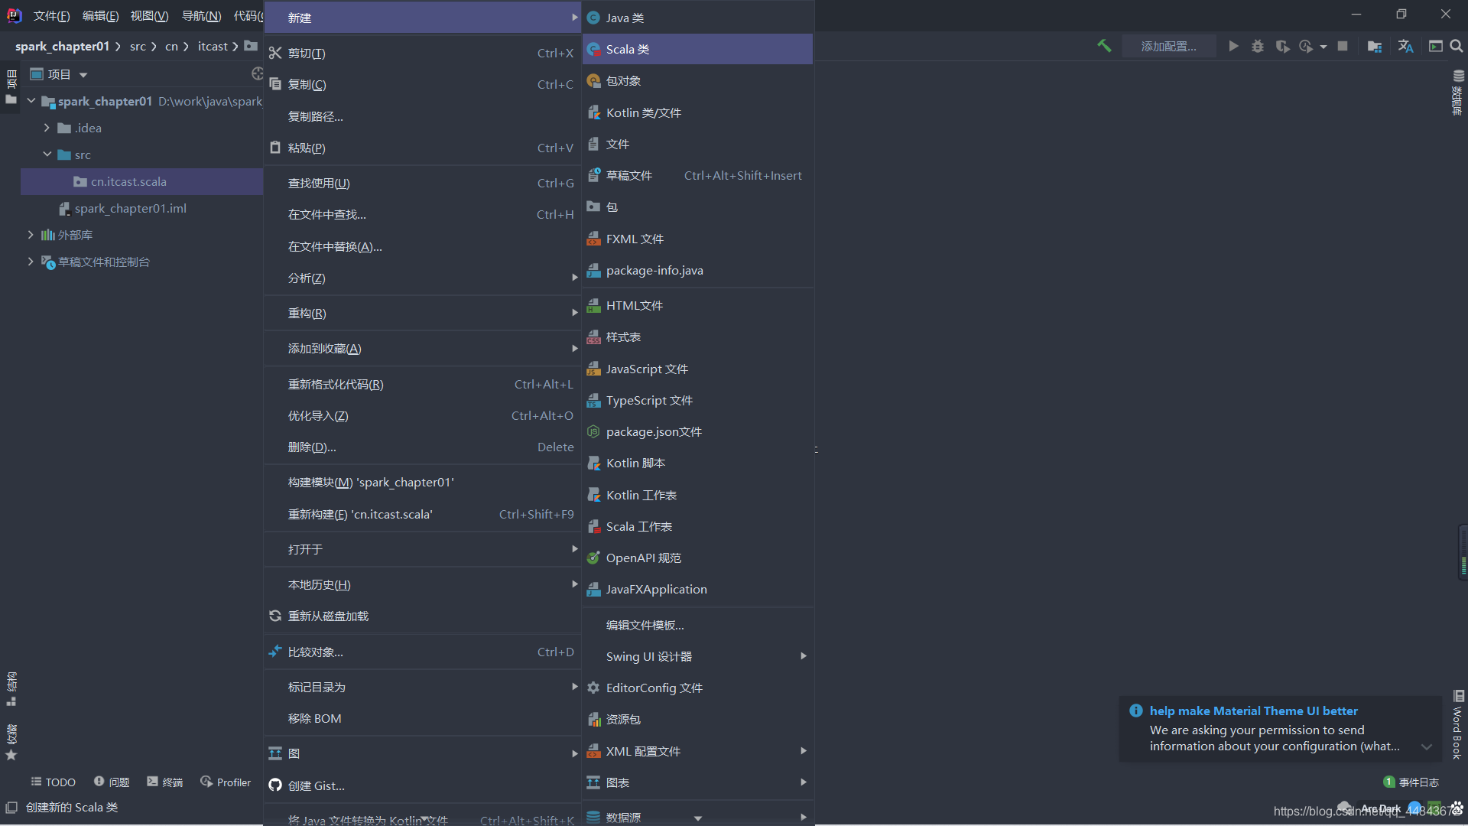This screenshot has height=826, width=1468.
Task: Choose EditorConfig 文件 entry
Action: (x=697, y=688)
